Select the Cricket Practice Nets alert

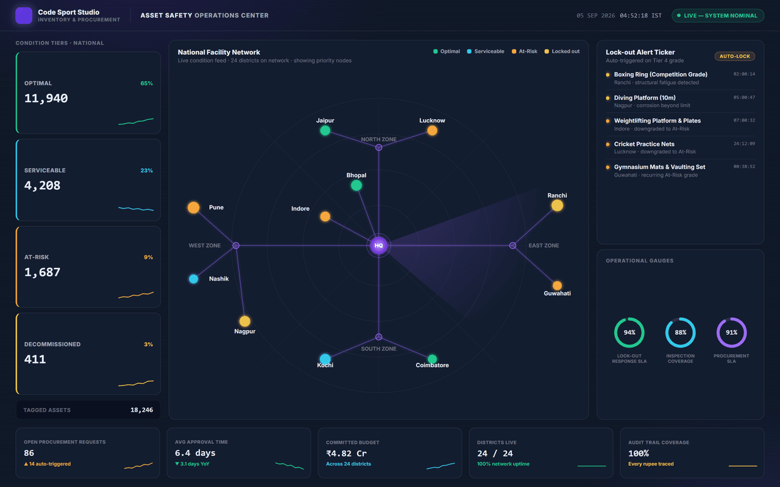[681, 148]
